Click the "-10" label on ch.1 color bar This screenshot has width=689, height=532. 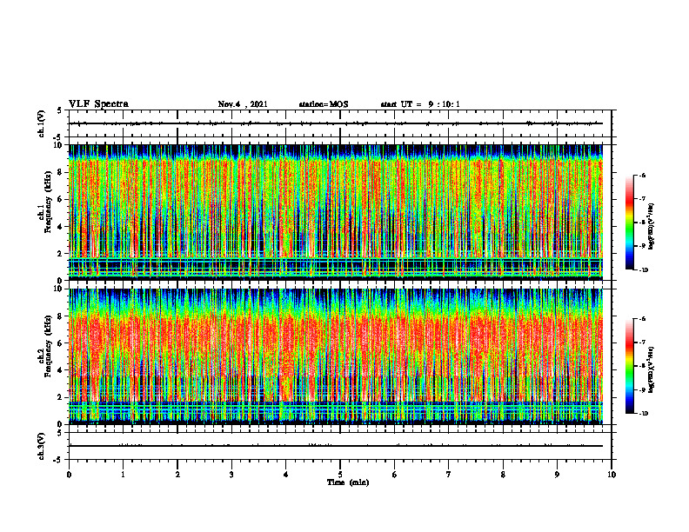click(x=643, y=270)
